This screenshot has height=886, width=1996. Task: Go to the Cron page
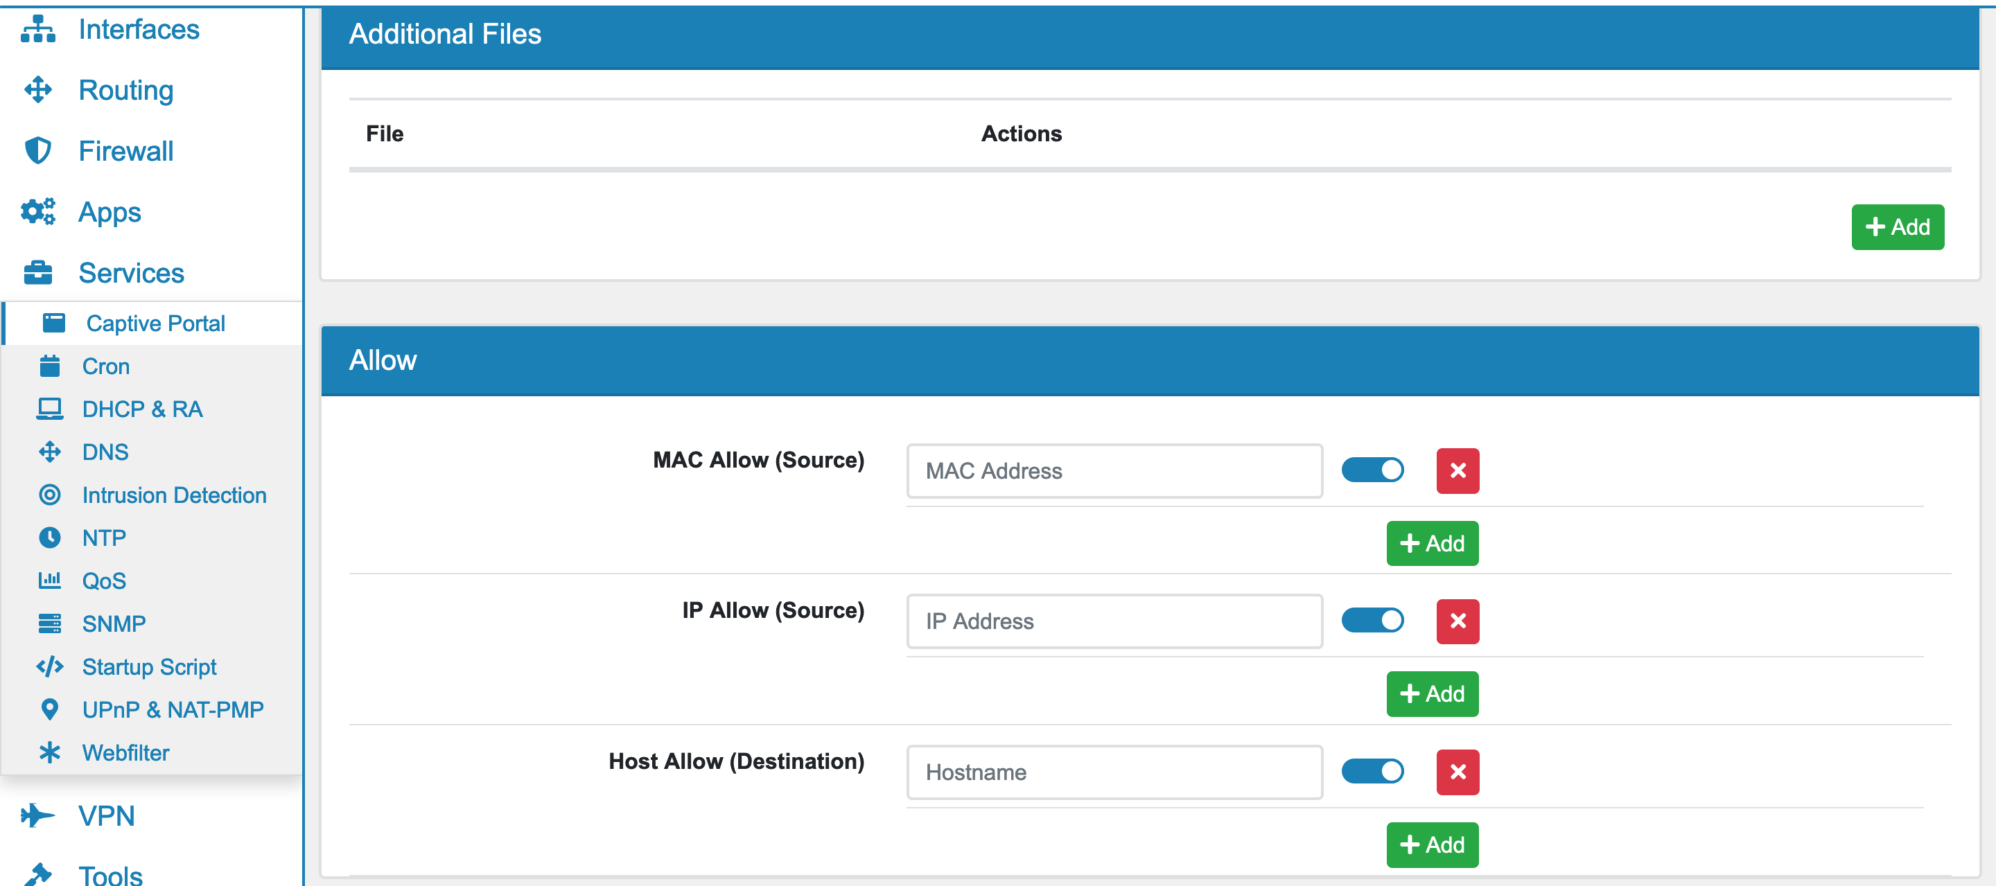coord(105,366)
